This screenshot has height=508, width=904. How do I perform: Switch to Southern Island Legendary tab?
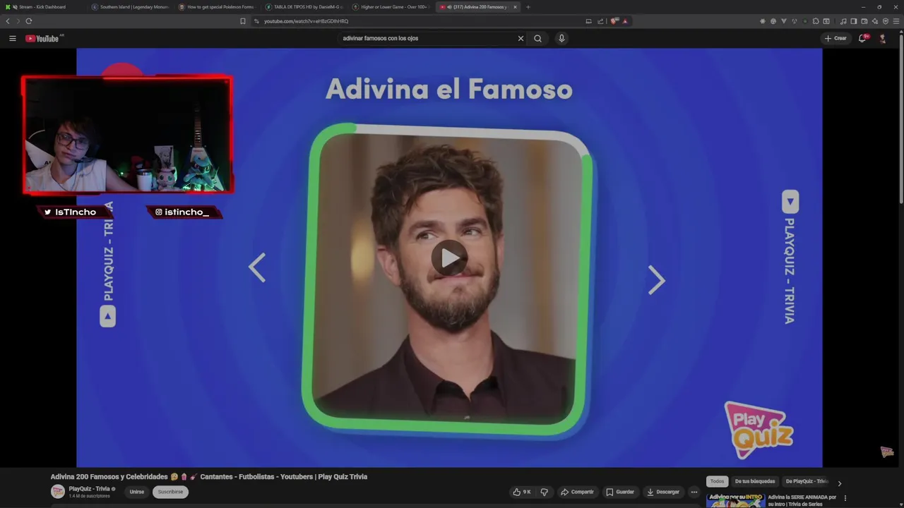133,7
